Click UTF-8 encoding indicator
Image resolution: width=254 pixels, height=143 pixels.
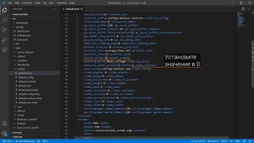click(x=224, y=141)
